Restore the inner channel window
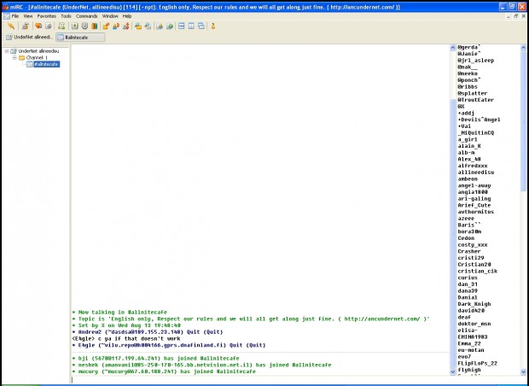 pyautogui.click(x=516, y=16)
